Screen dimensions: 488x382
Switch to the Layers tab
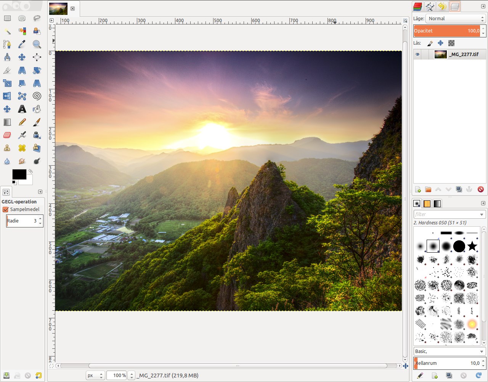click(455, 6)
